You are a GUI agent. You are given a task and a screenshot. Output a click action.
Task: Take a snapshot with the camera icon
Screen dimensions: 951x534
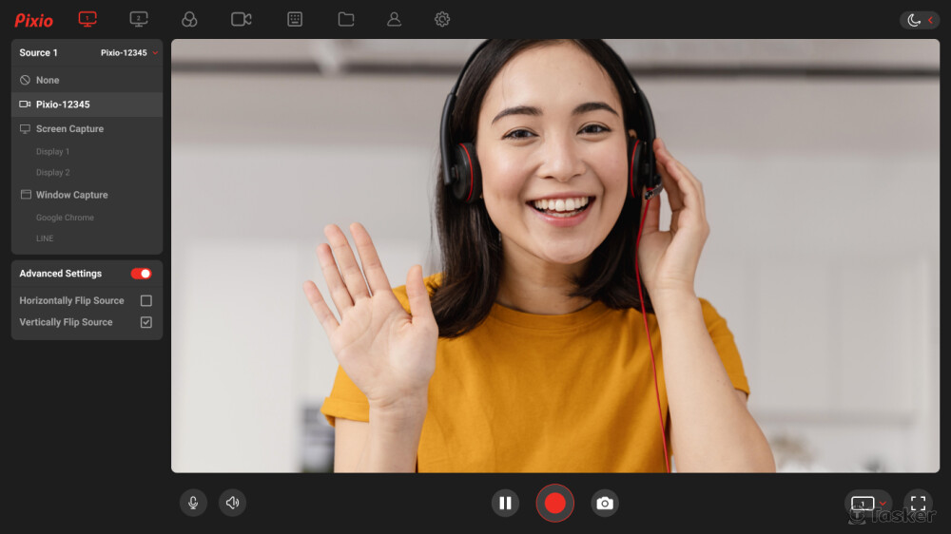coord(605,504)
